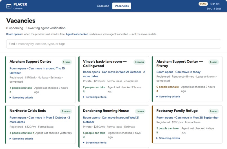Click 1 room badge on Abraham Support Center Fitzroy
Image resolution: width=227 pixels, height=149 pixels.
pos(213,62)
